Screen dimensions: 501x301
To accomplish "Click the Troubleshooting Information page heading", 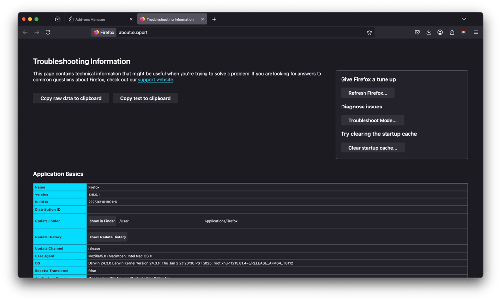I will tap(82, 61).
